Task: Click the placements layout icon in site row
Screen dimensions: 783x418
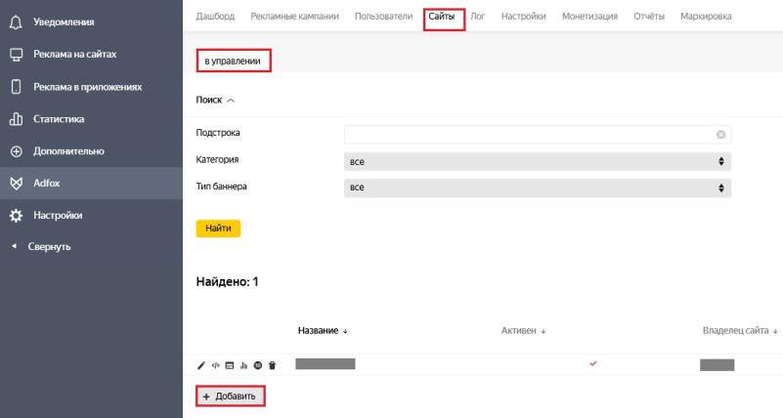Action: tap(229, 365)
